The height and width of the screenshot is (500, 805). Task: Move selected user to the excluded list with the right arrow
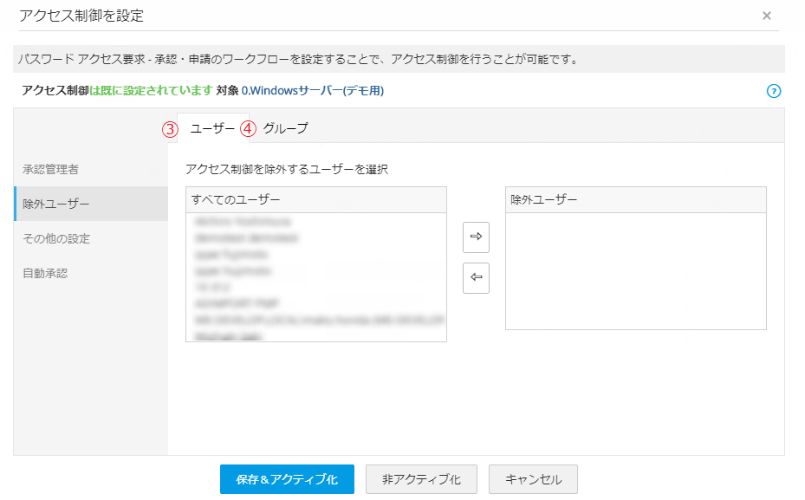[476, 236]
